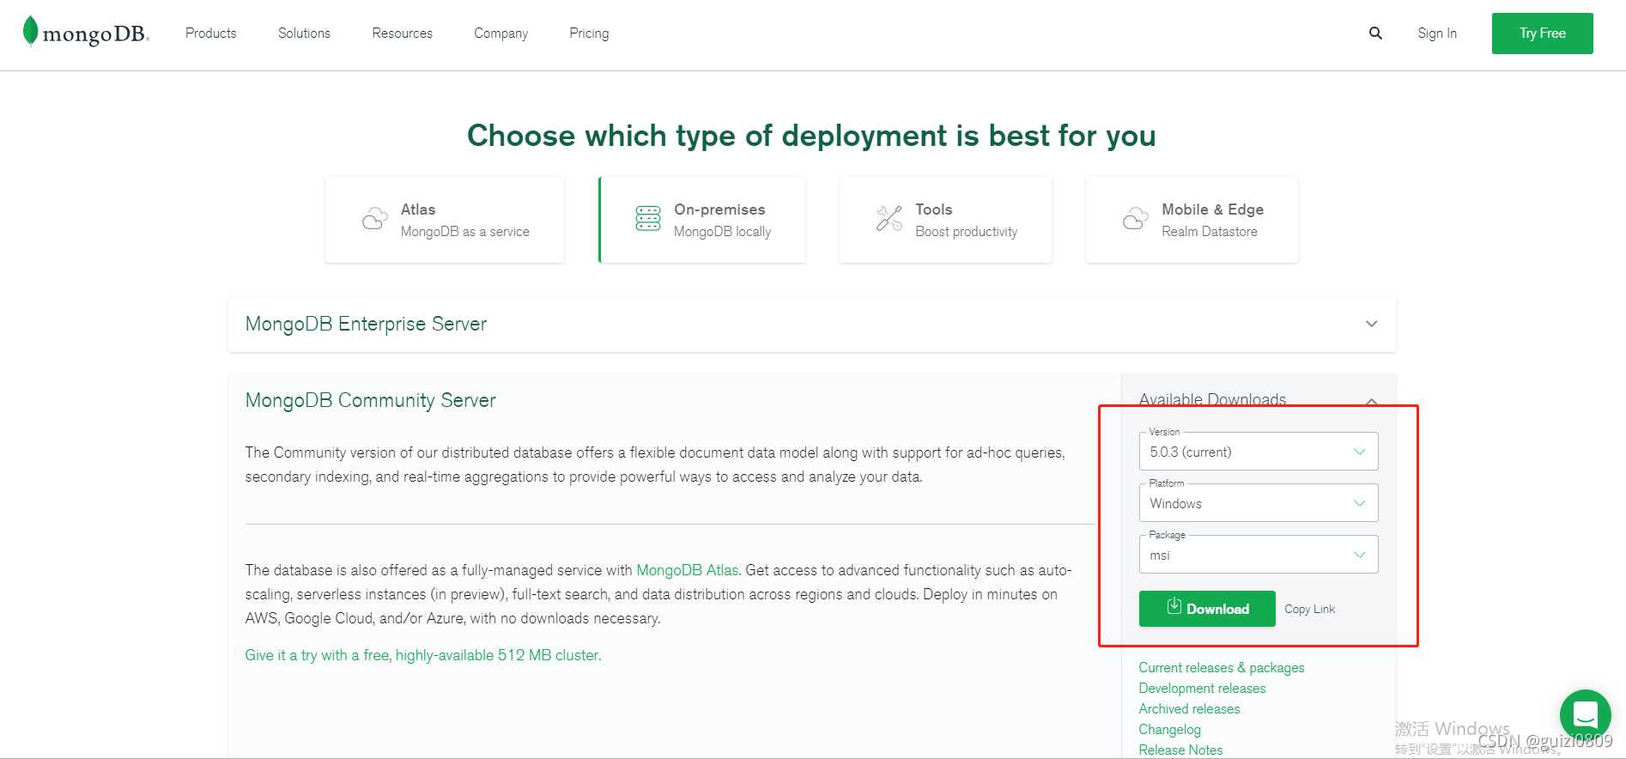
Task: Open the Resources menu
Action: [403, 33]
